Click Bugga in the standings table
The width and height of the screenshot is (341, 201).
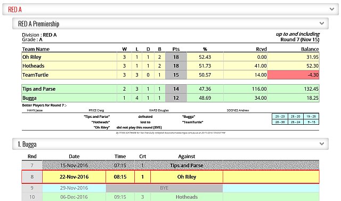[29, 98]
